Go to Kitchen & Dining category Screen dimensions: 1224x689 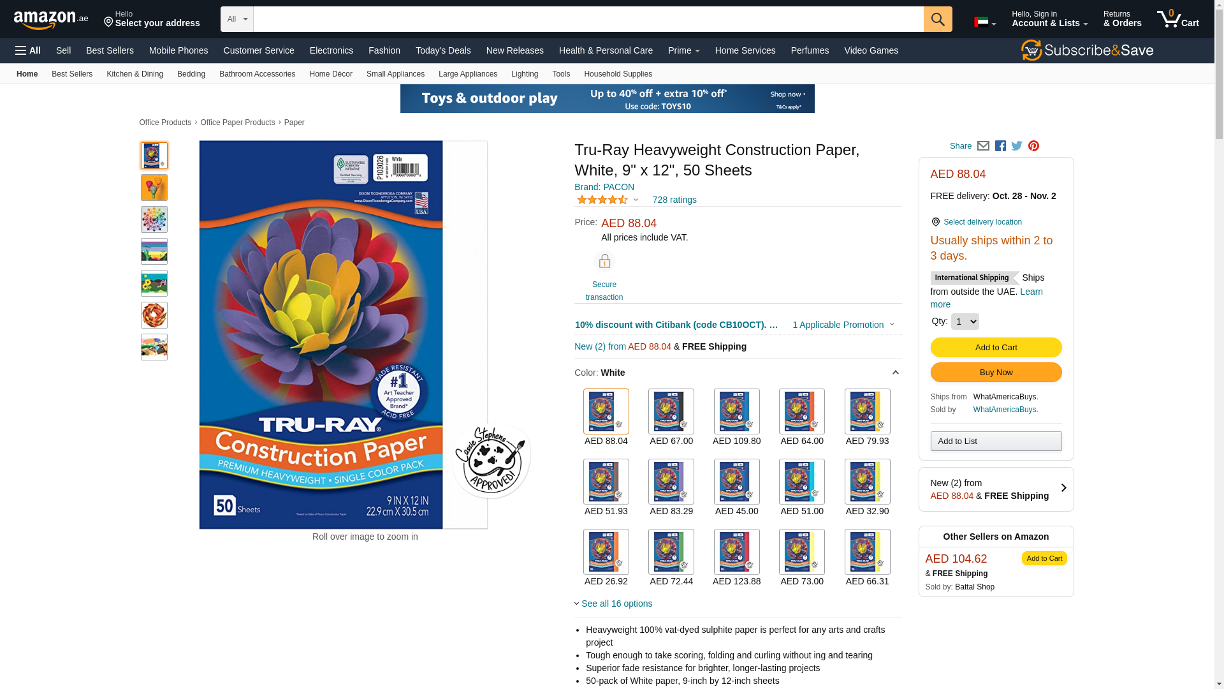(x=135, y=74)
